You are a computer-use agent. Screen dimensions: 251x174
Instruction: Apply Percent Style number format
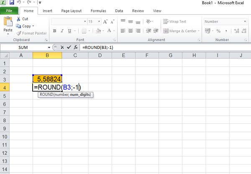click(x=218, y=31)
